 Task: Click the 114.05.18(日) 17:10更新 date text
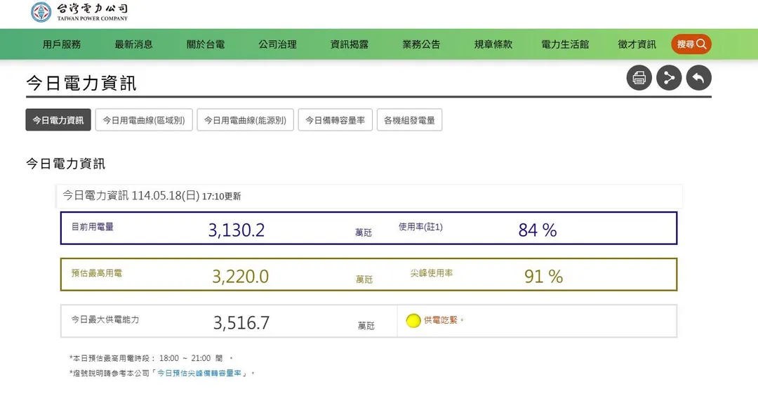click(186, 196)
